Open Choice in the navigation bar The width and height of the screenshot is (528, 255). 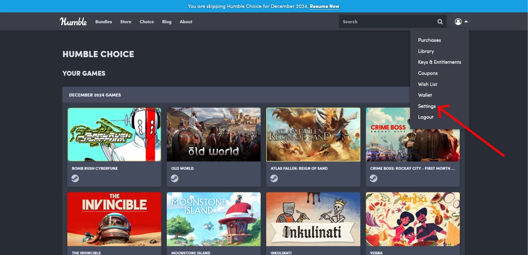tap(147, 22)
